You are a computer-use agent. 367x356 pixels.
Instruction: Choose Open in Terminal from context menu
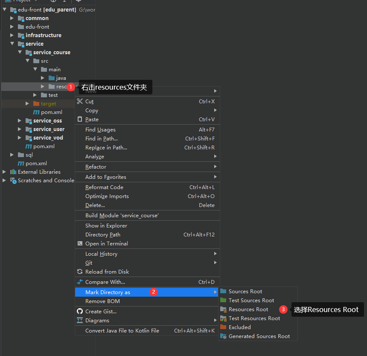coord(108,243)
